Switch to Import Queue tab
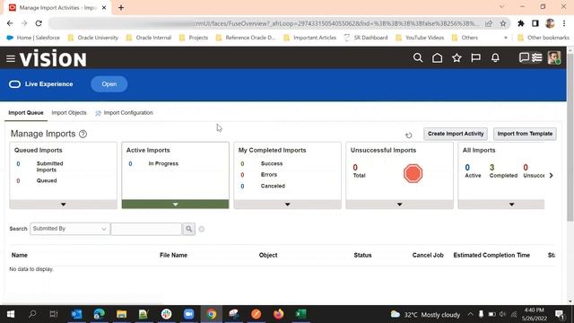 coord(26,113)
